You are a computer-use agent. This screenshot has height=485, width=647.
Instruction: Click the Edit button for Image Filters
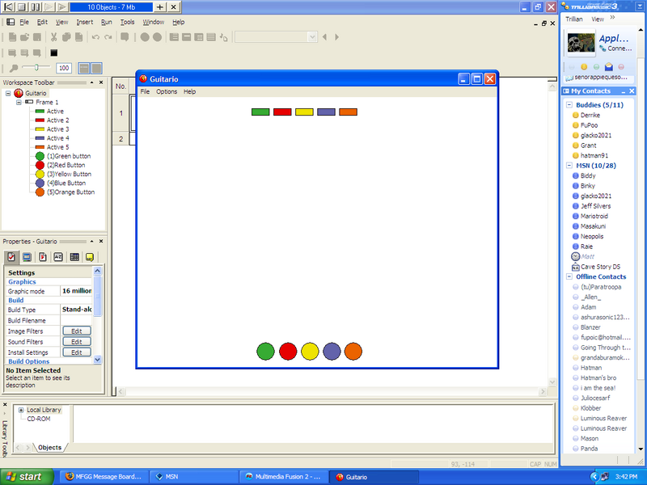tap(77, 331)
